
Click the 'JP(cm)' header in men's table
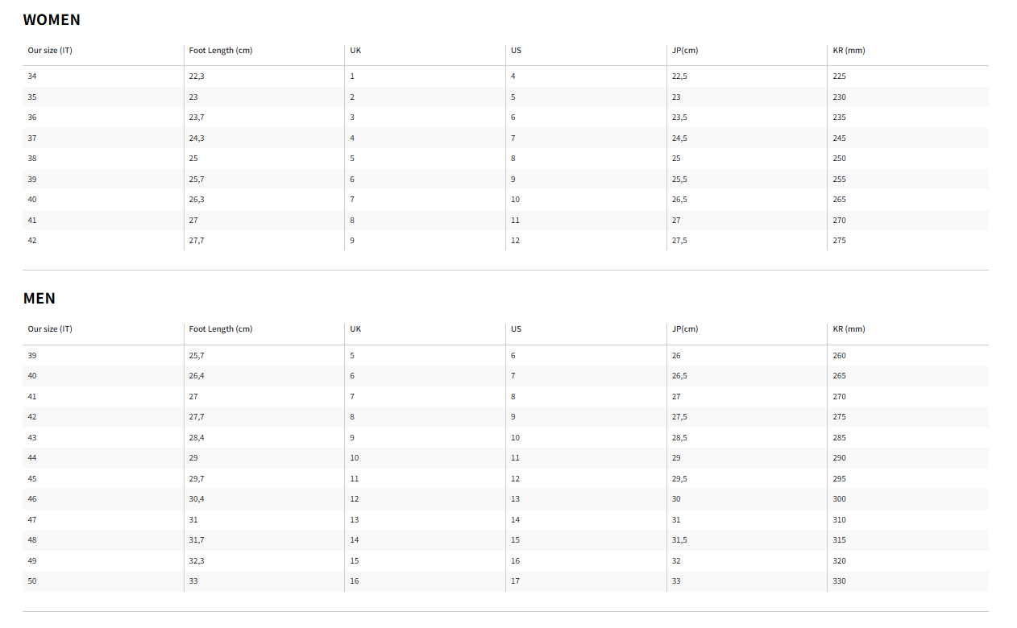(684, 329)
